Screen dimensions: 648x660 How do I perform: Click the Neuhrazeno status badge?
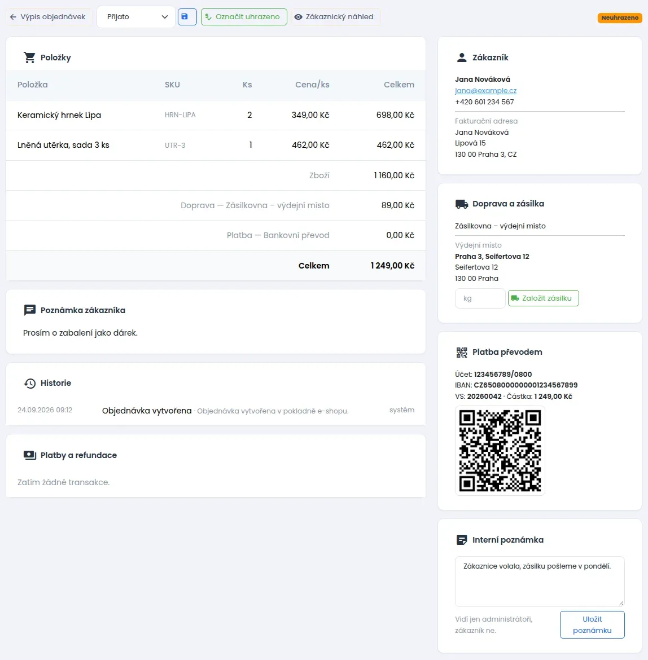(620, 17)
